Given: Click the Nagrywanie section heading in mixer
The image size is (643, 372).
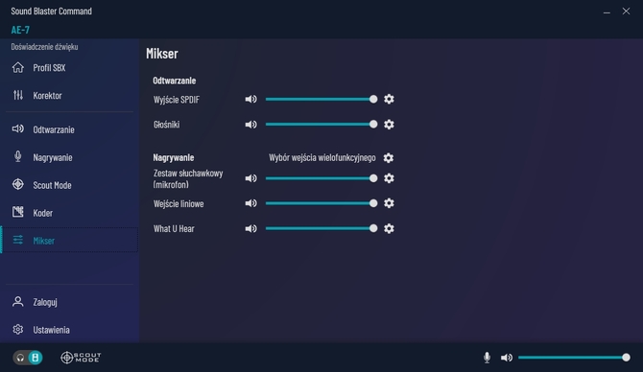Looking at the screenshot, I should coord(174,157).
